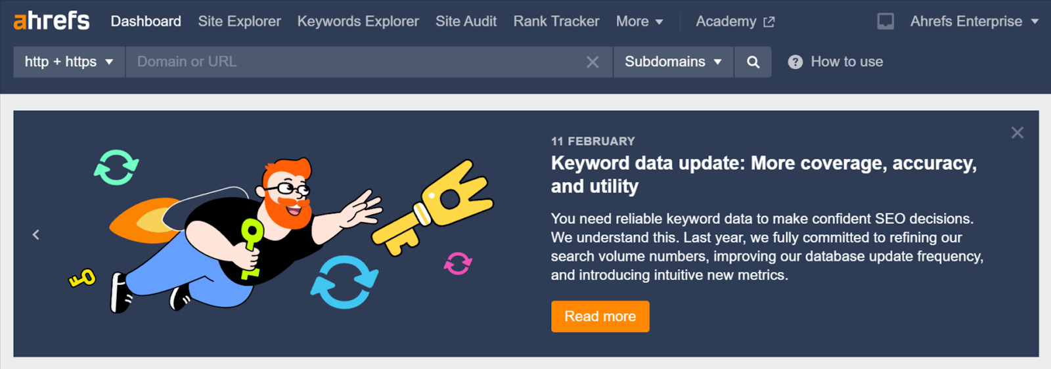
Task: Open the Site Audit tool
Action: coord(466,21)
